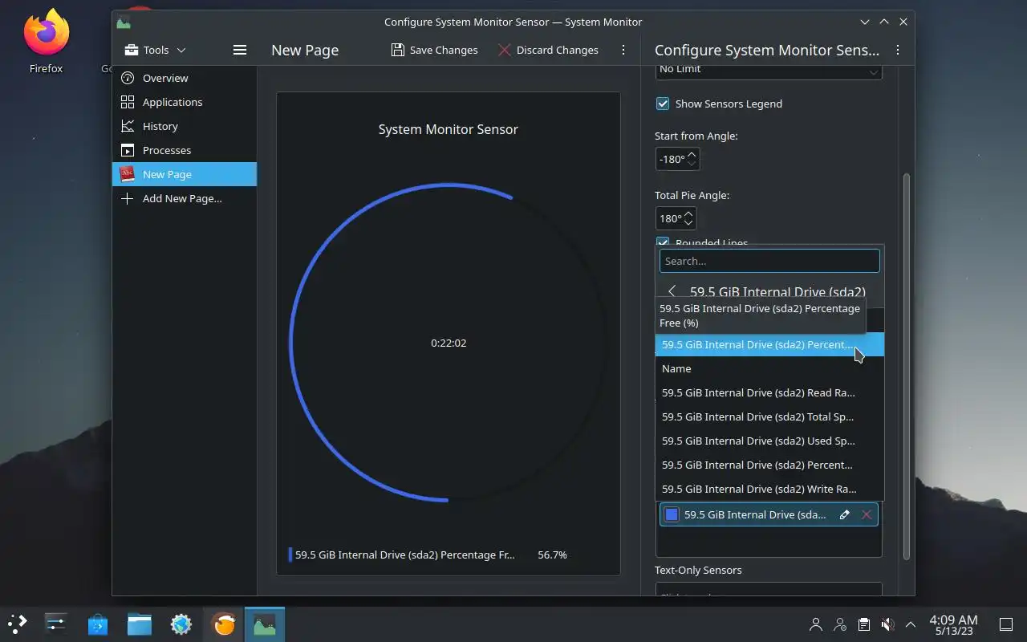
Task: Choose the sda2 Read Ra... sensor
Action: (x=769, y=392)
